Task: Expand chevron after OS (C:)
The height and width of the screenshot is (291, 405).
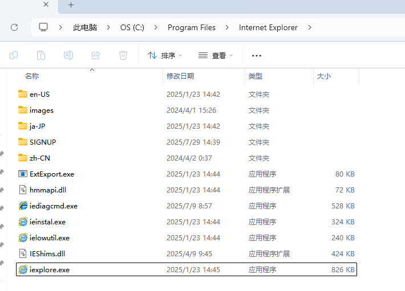Action: pyautogui.click(x=156, y=27)
